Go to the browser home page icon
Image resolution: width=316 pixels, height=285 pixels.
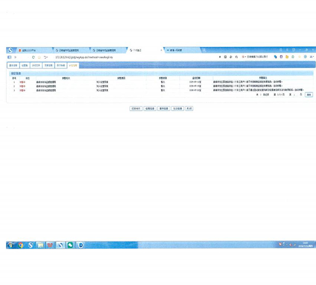pyautogui.click(x=39, y=57)
